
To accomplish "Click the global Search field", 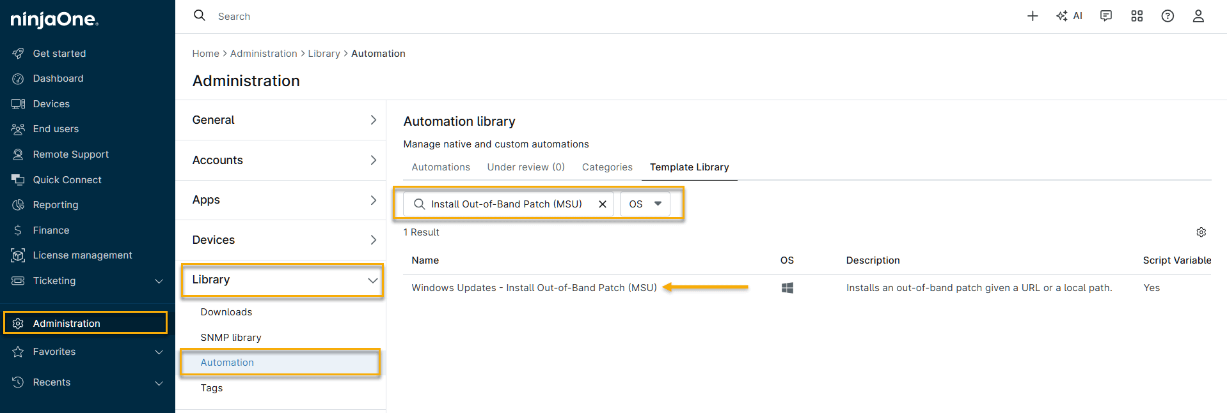I will click(x=234, y=17).
